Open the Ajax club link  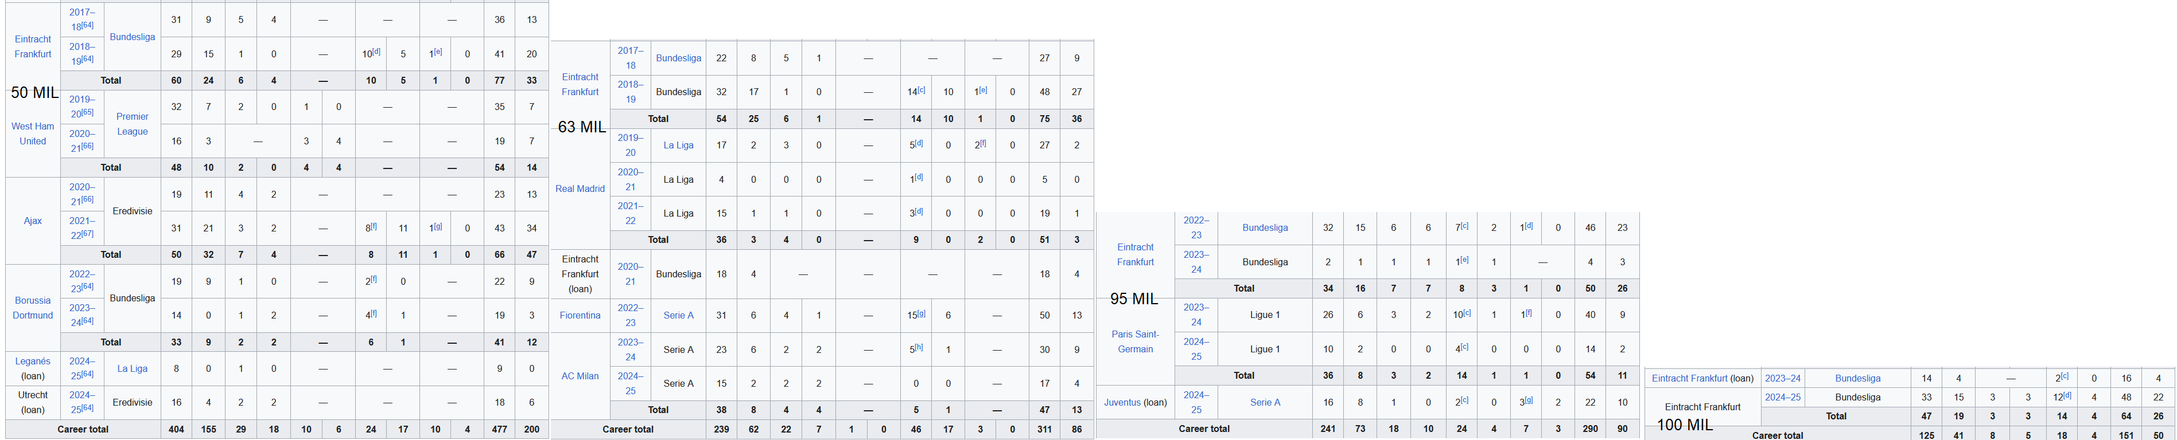point(33,221)
